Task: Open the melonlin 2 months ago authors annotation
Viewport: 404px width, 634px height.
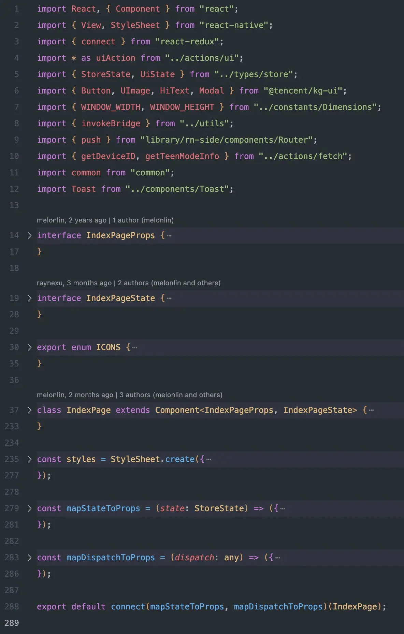Action: (x=129, y=395)
